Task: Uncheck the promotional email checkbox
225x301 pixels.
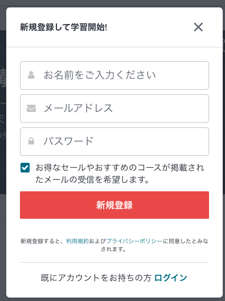Action: tap(25, 168)
